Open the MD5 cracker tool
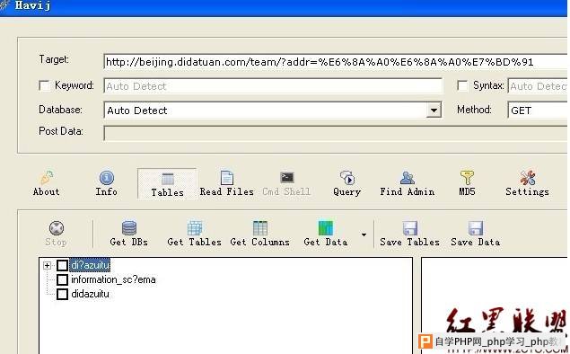The height and width of the screenshot is (354, 570). pyautogui.click(x=467, y=183)
